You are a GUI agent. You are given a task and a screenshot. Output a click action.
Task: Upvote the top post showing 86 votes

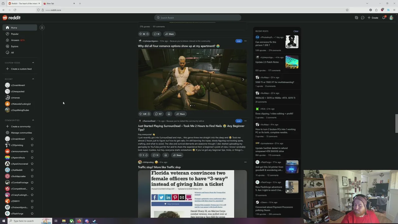(x=140, y=34)
